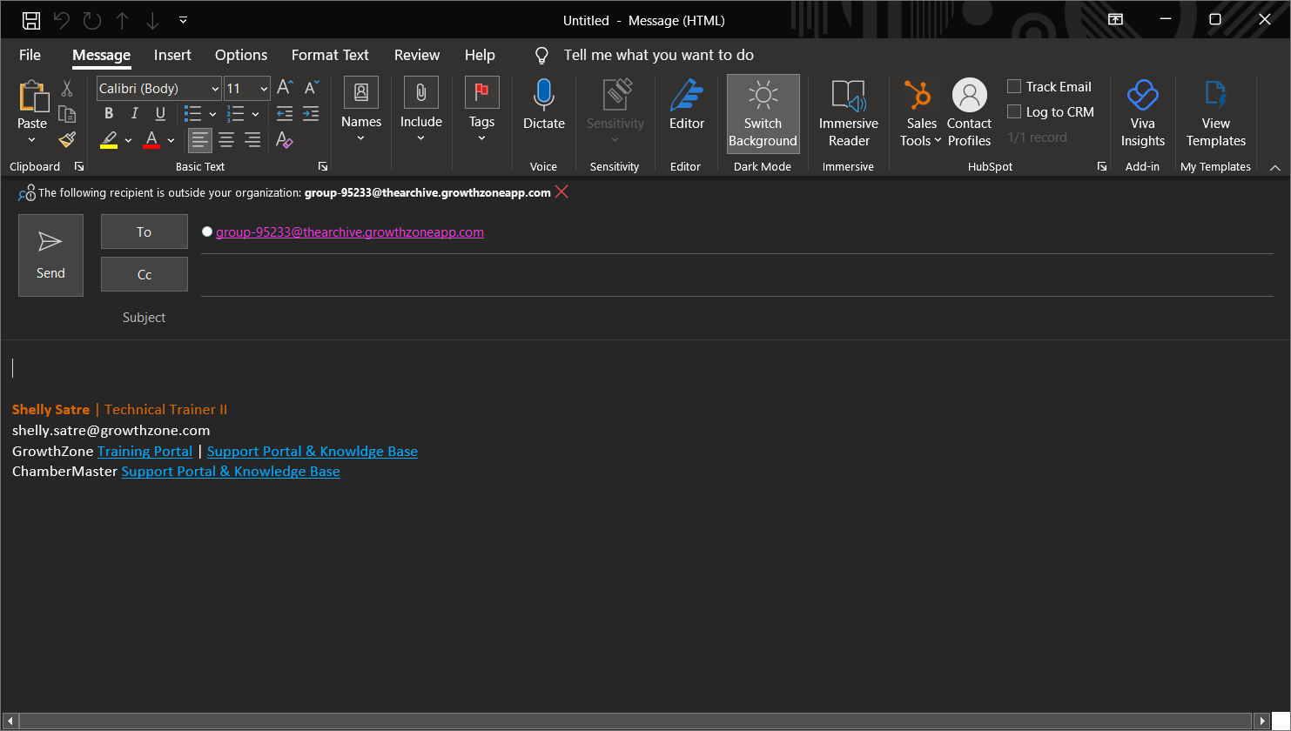Screen dimensions: 1291x731
Task: Enable the Track Email checkbox
Action: pos(1012,86)
